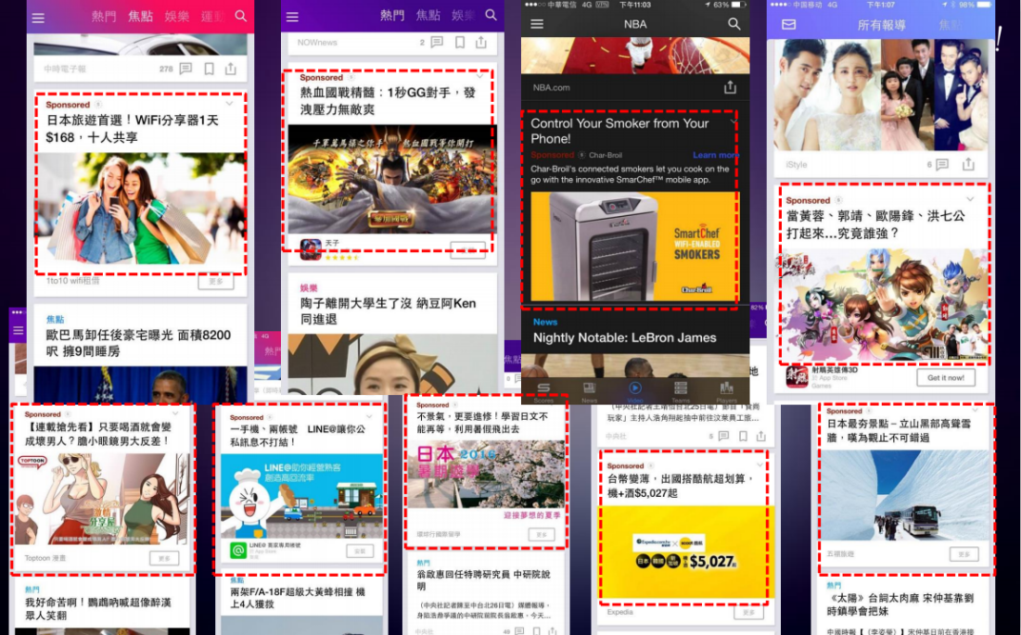The image size is (1021, 635).
Task: Expand the chevron on the Char-Broil smoker ad
Action: (732, 123)
